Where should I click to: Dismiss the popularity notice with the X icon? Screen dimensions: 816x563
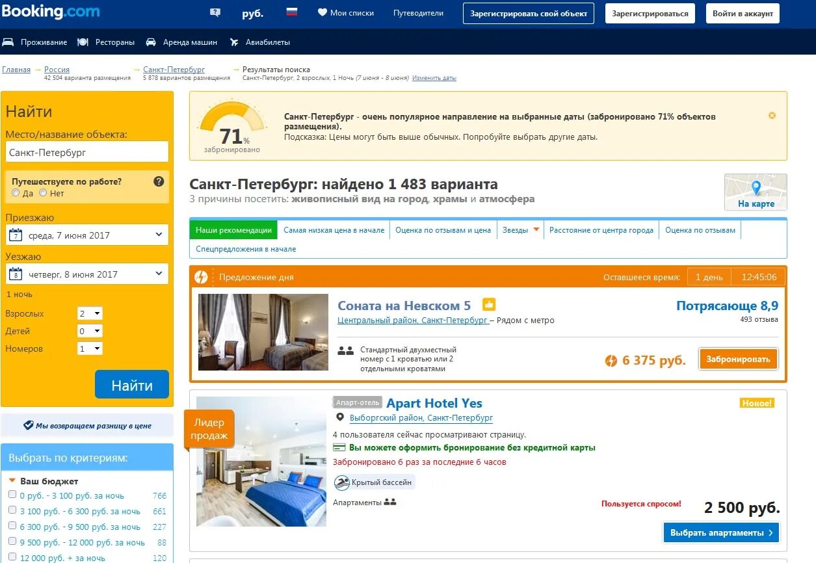click(772, 115)
